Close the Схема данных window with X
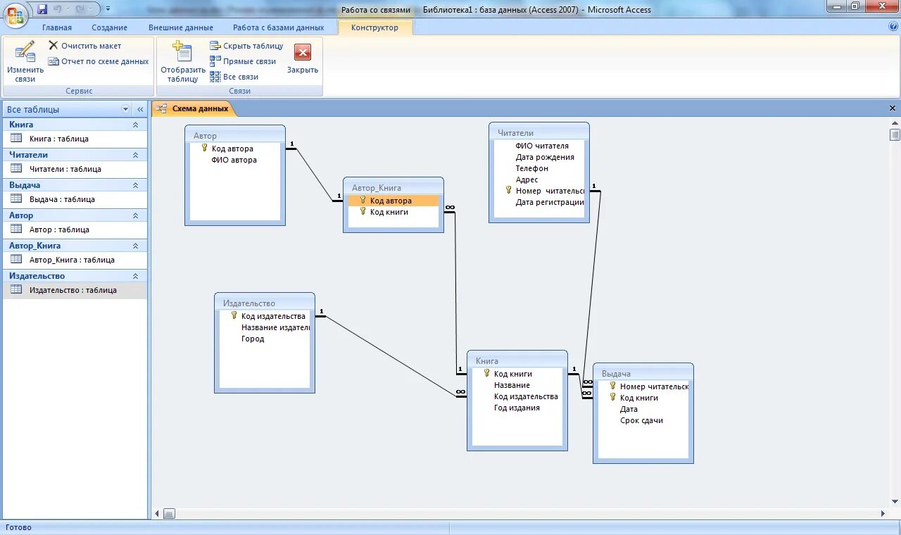 click(x=893, y=108)
